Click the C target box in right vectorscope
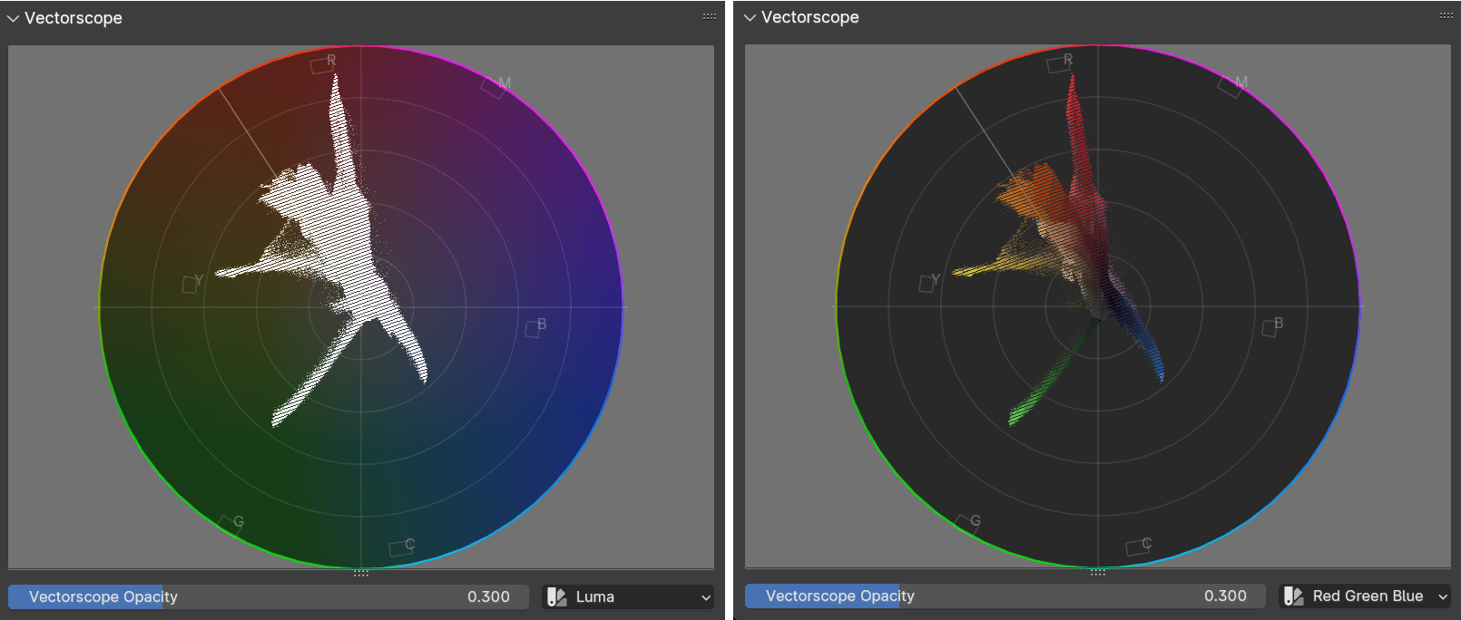 click(1135, 547)
